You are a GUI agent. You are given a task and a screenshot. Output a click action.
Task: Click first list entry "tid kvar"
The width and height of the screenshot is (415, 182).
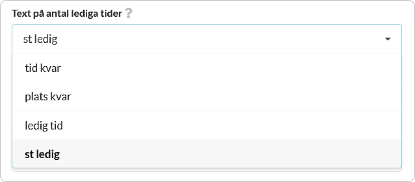207,68
